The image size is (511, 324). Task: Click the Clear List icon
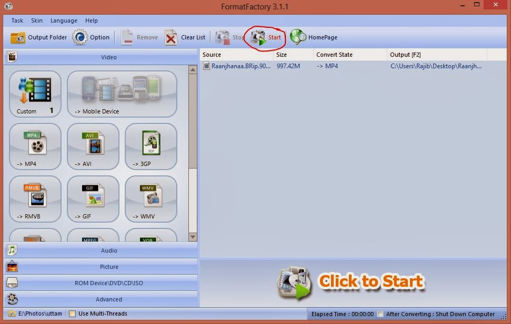(x=171, y=37)
